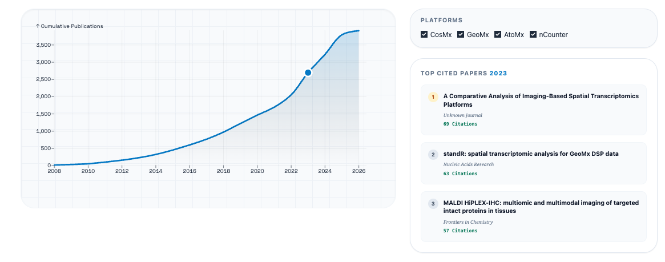Disable the AtoMx platform checkbox
The width and height of the screenshot is (665, 262).
(x=498, y=34)
